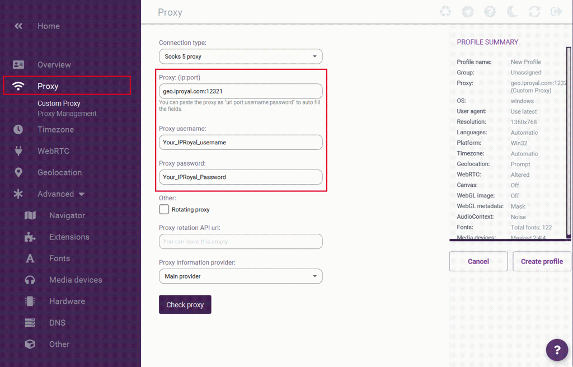The image size is (573, 367).
Task: Click the recycle icon in top toolbar
Action: 445,12
